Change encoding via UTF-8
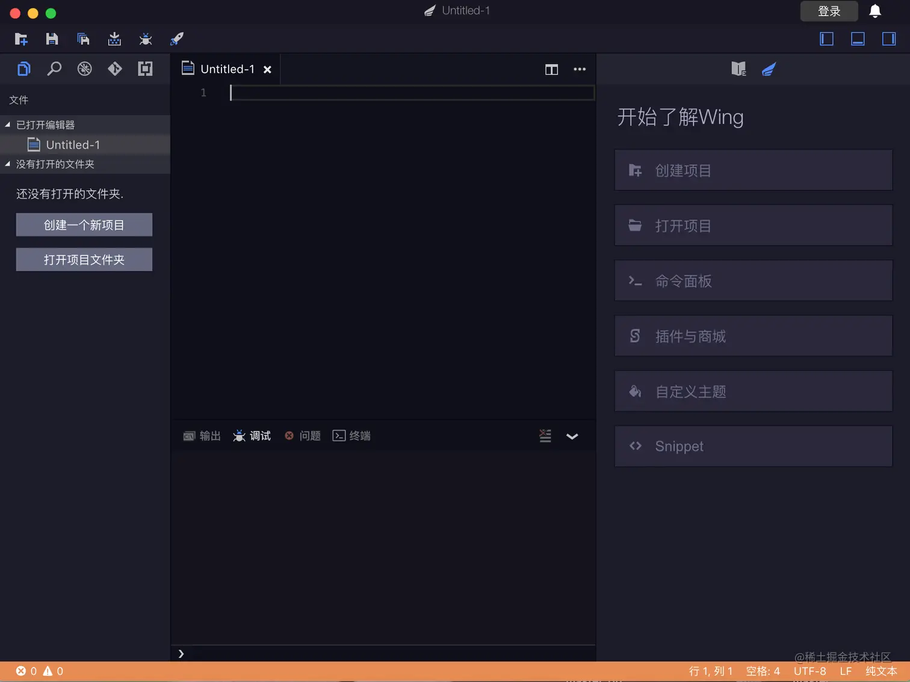The height and width of the screenshot is (682, 910). click(x=810, y=671)
